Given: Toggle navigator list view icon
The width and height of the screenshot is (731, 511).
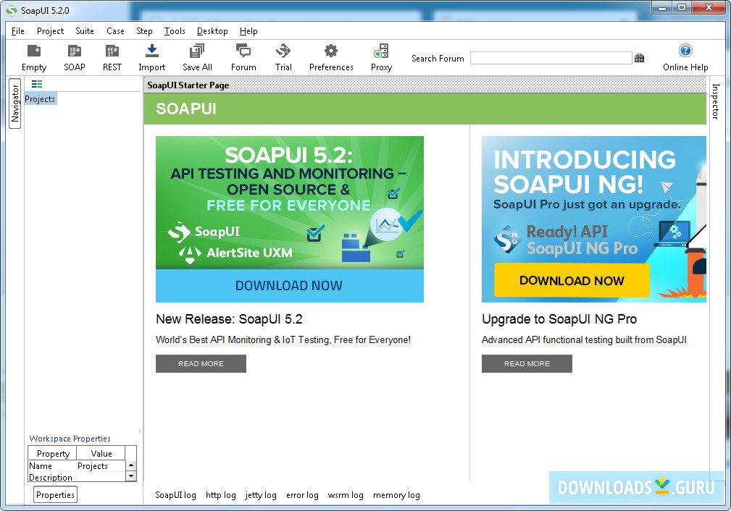Looking at the screenshot, I should (37, 84).
